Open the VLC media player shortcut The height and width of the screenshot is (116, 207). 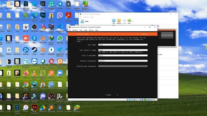(x=34, y=74)
